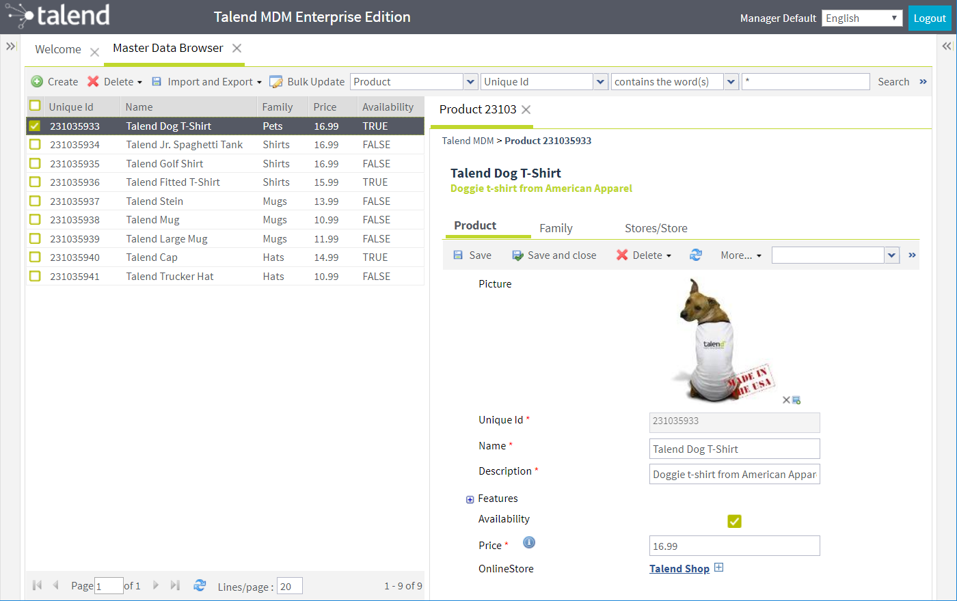Check the Talend Mug row checkbox

[35, 220]
